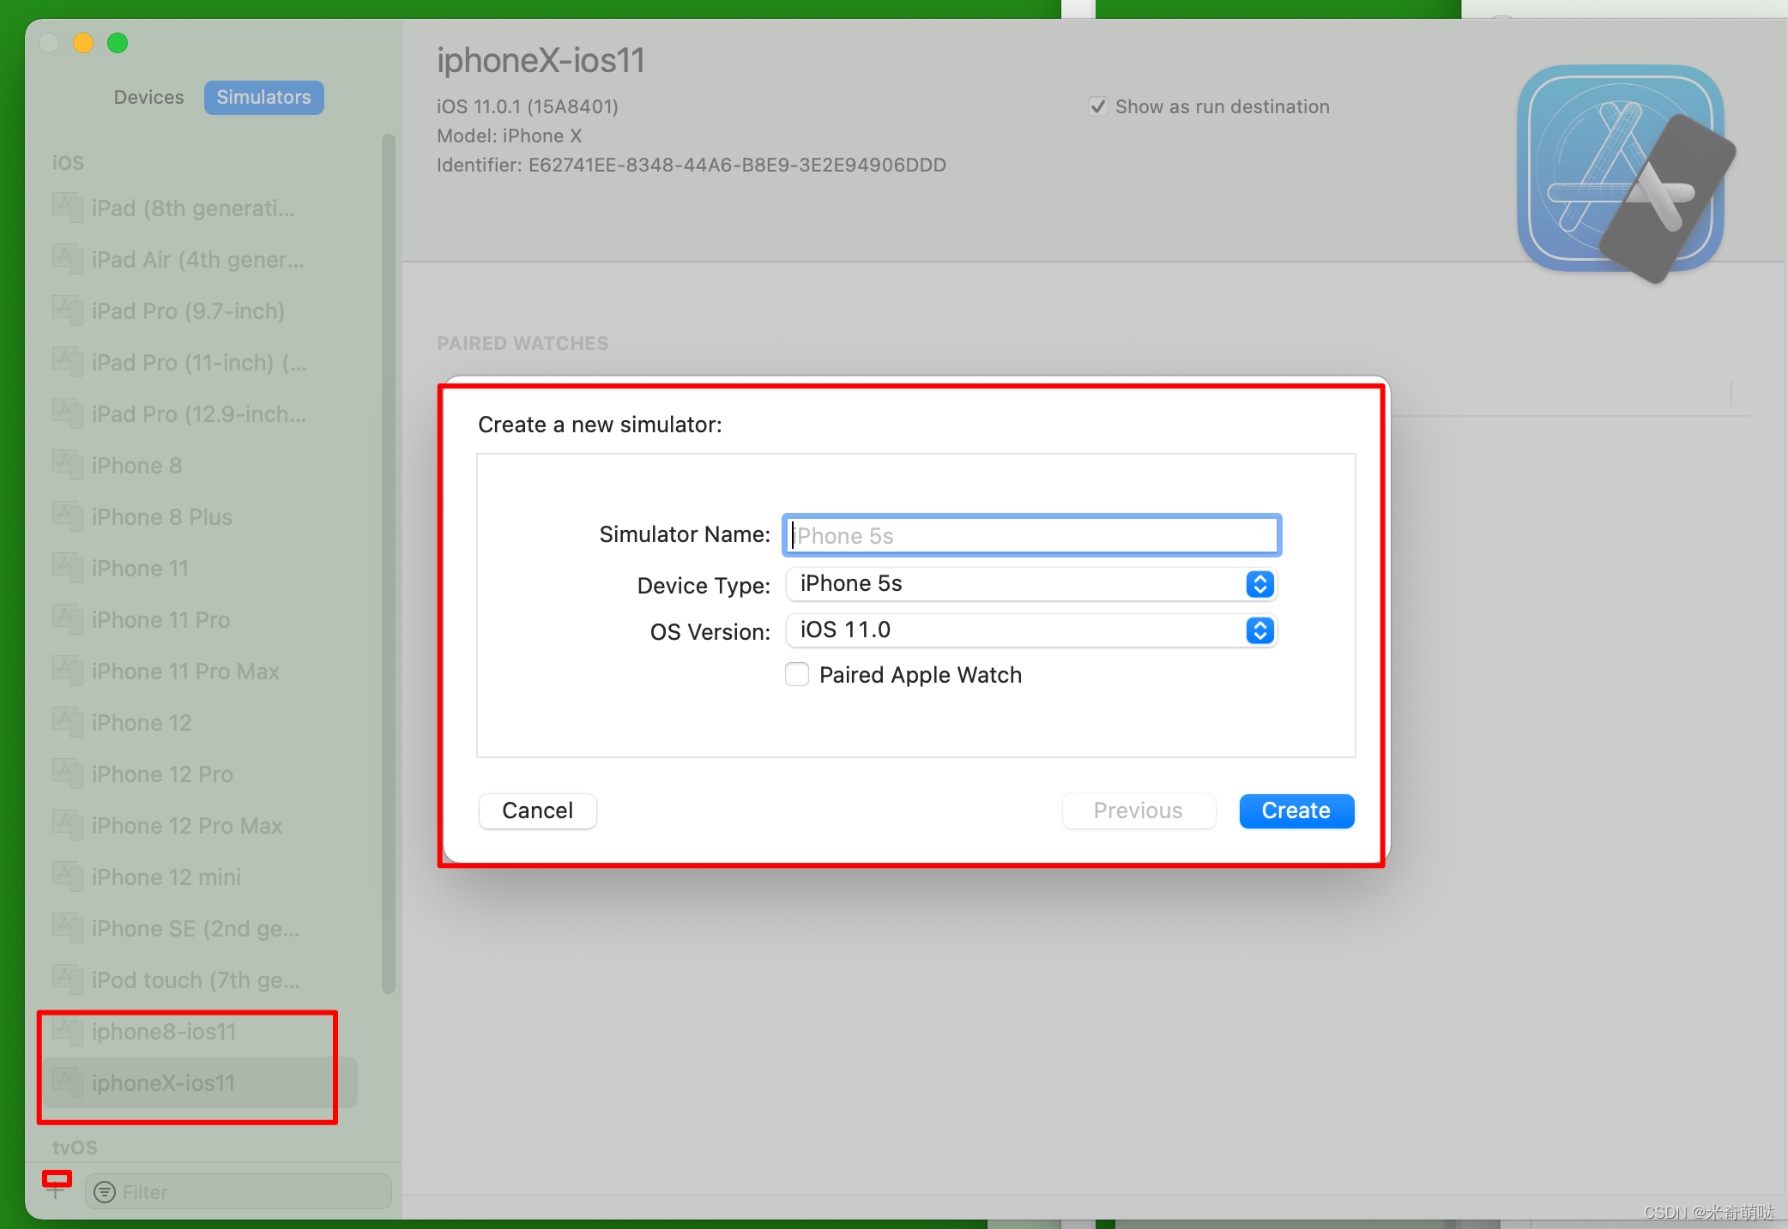The height and width of the screenshot is (1229, 1788).
Task: Click the simulator icon beside iPhone 11
Action: click(67, 568)
